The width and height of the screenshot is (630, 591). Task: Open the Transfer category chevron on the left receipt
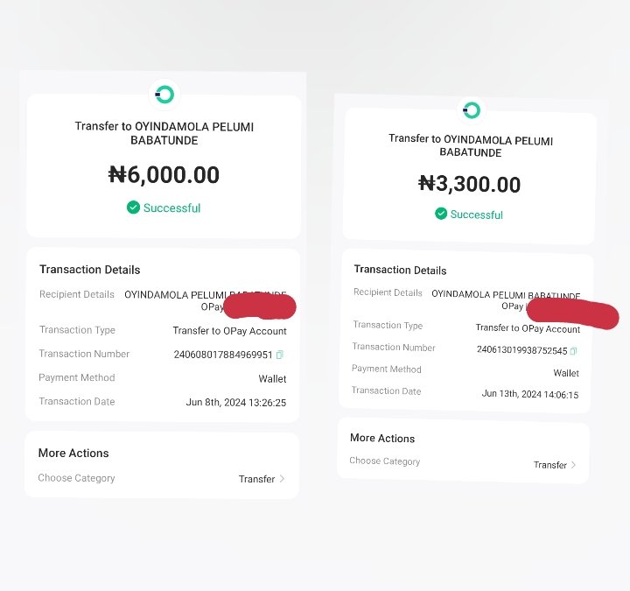[282, 479]
